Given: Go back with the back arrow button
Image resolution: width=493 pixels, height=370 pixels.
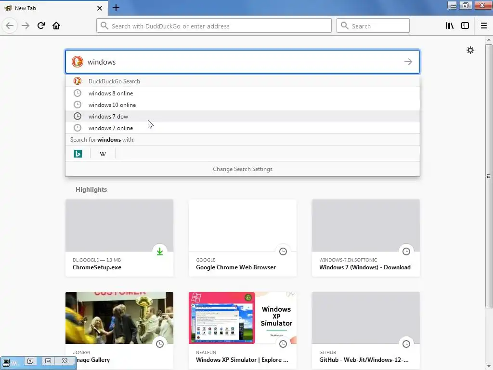Looking at the screenshot, I should 10,26.
